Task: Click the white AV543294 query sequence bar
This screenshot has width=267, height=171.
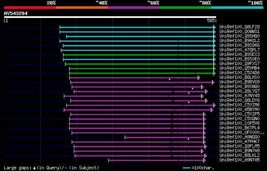Action: [110, 17]
